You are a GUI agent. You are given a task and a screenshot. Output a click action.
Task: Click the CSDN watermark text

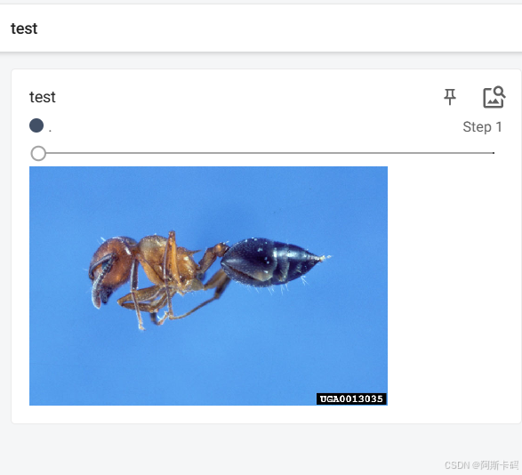[482, 464]
